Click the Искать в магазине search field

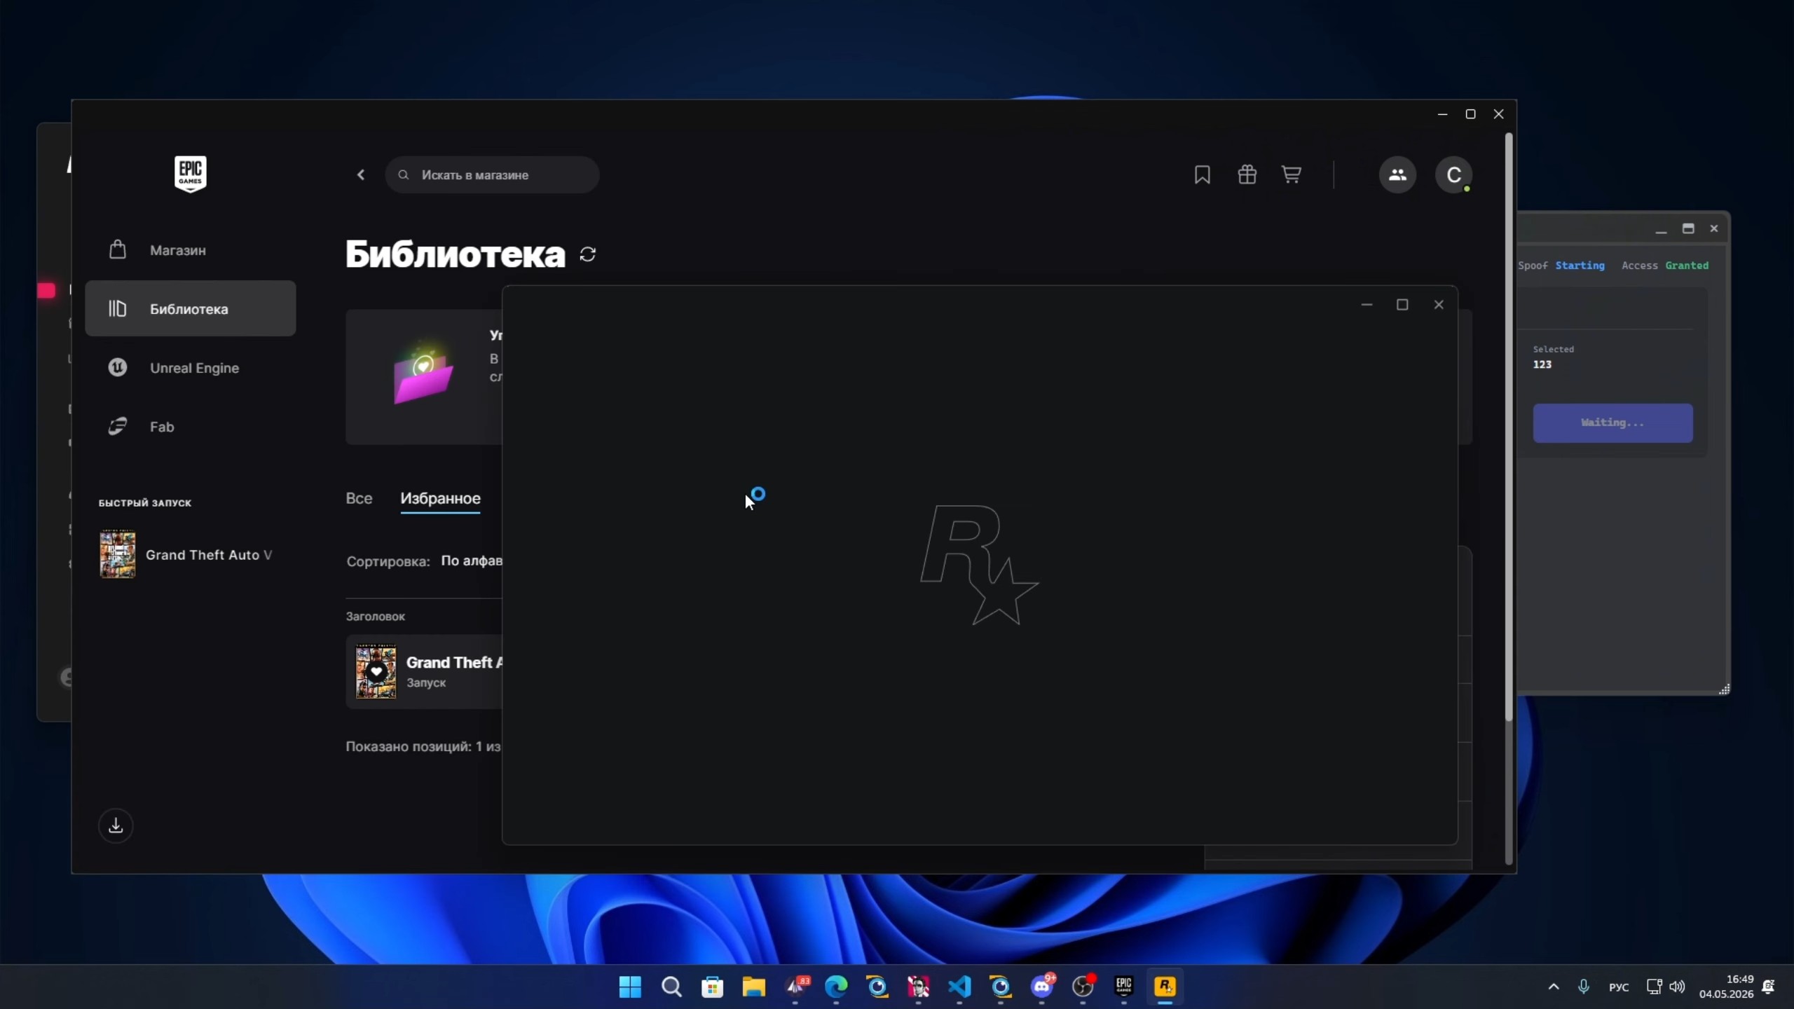[x=492, y=174]
